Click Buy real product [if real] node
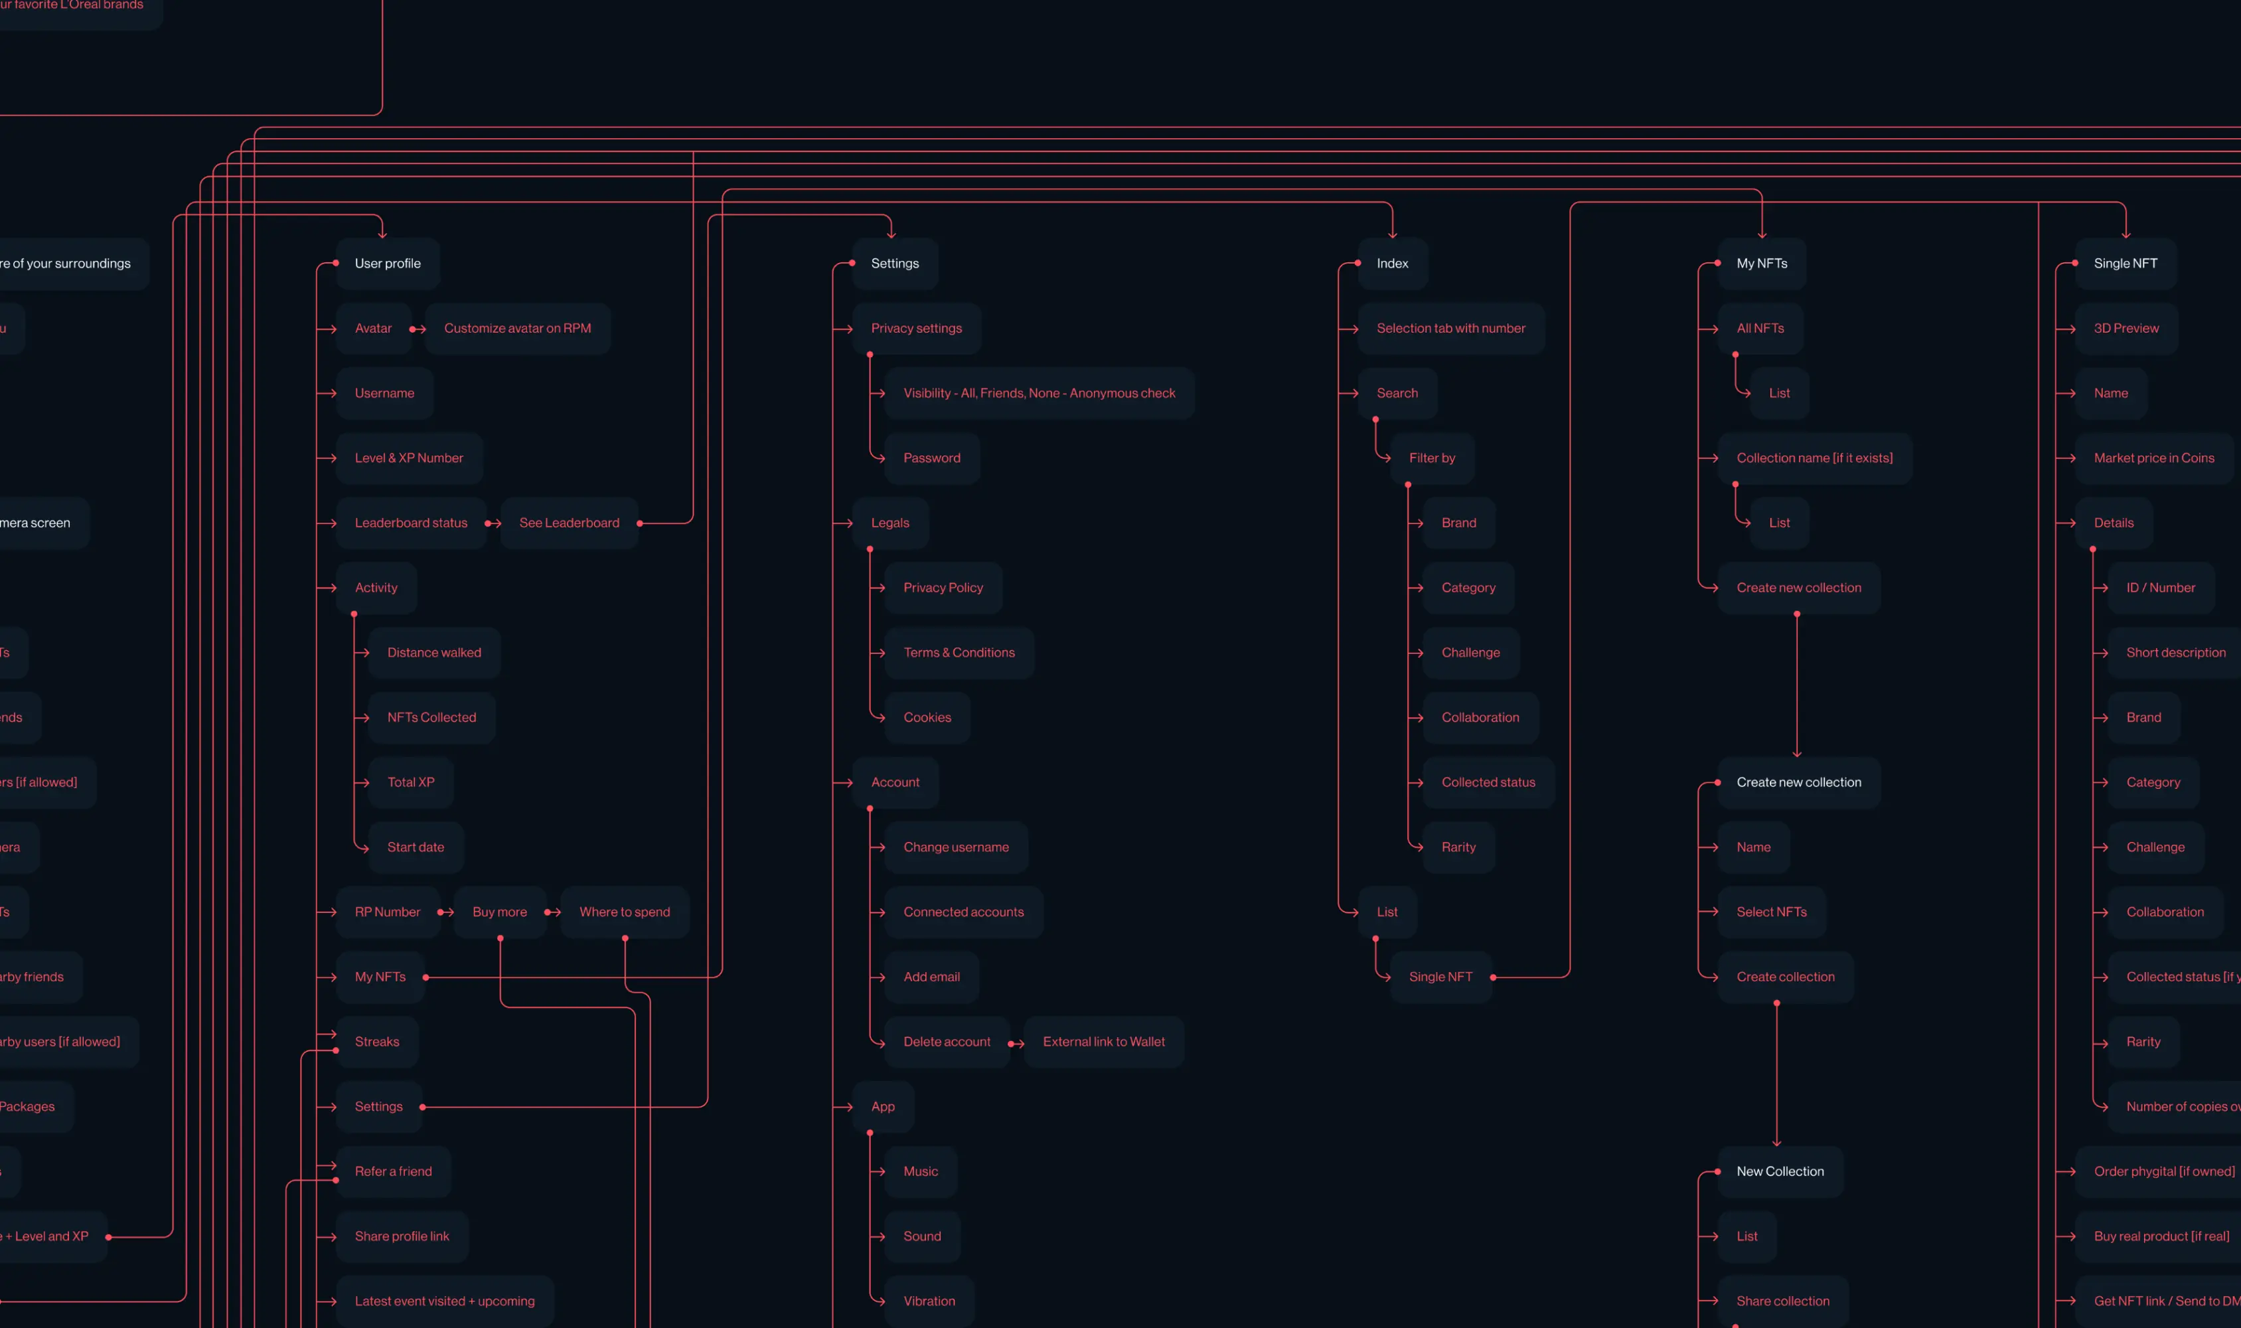The image size is (2241, 1328). point(2158,1237)
